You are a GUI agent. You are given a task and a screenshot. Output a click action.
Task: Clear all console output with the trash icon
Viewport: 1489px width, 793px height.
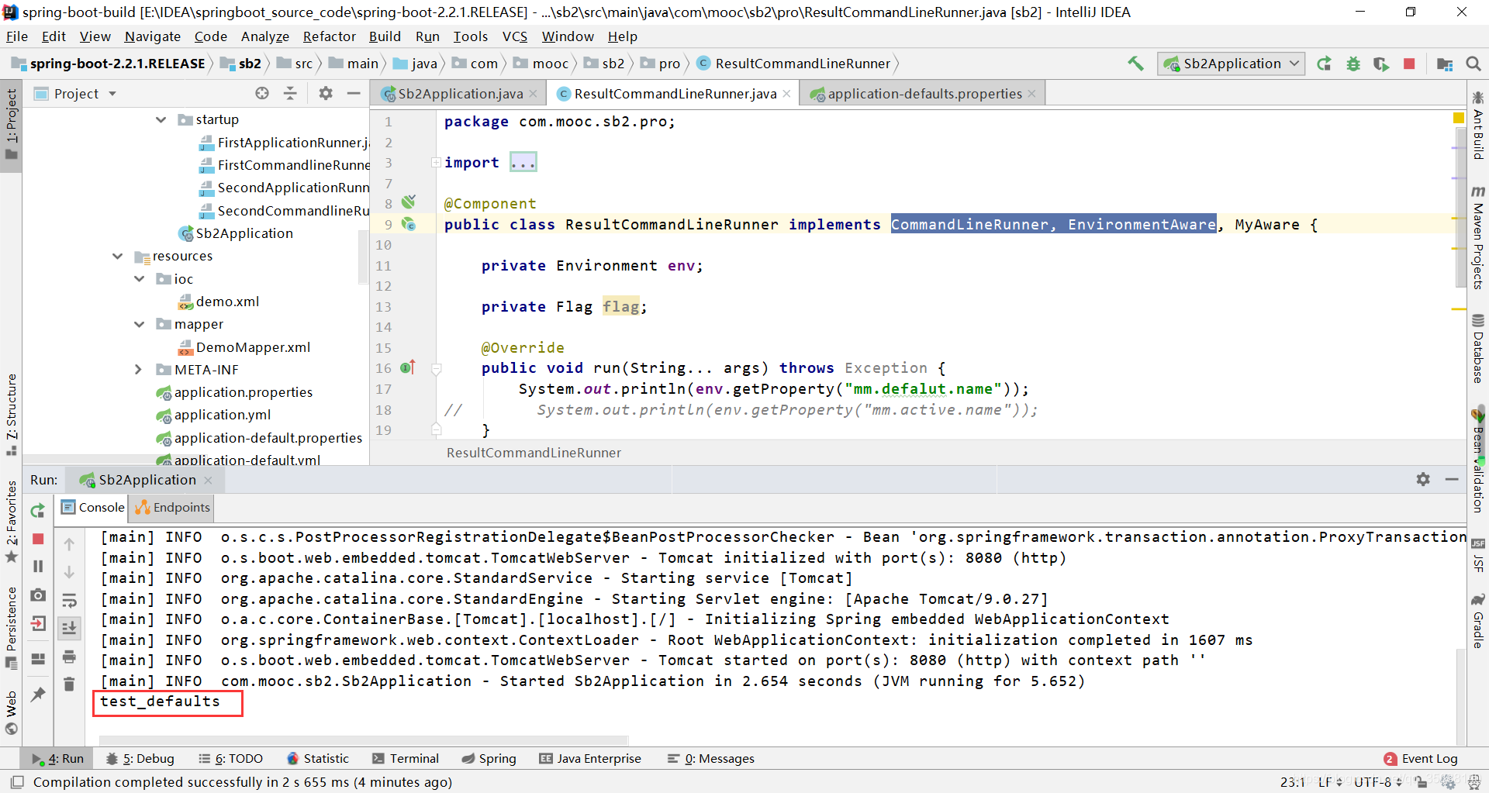(69, 684)
